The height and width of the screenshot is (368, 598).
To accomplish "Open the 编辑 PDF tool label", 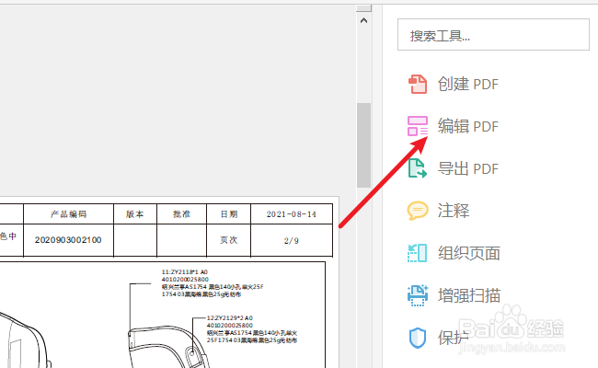I will point(468,126).
